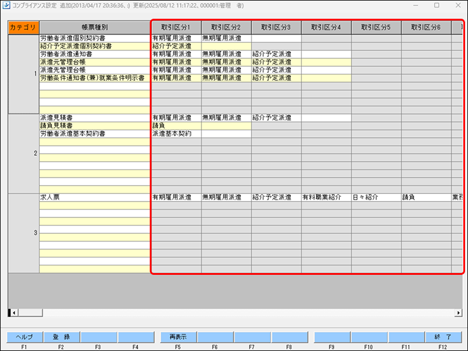Select the 紹介予定派遣個別契約書 cell
This screenshot has height=351, width=468.
click(95, 46)
